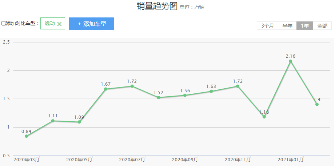Select the 1.72 point at 2020年11月
Screen dimensions: 335x166
coord(238,86)
